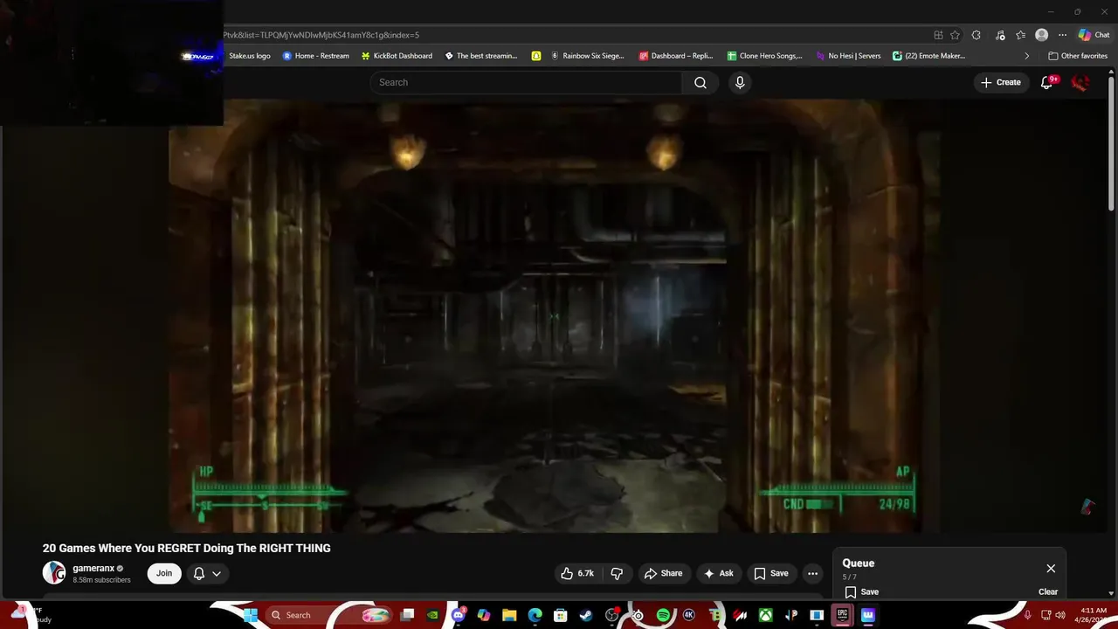Open the 4K Downloader taskbar icon

688,615
